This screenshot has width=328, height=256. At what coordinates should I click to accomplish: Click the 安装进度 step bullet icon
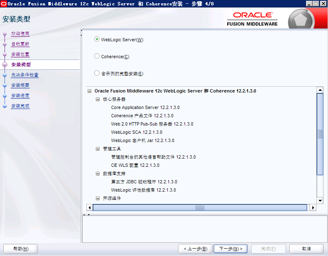pos(5,96)
